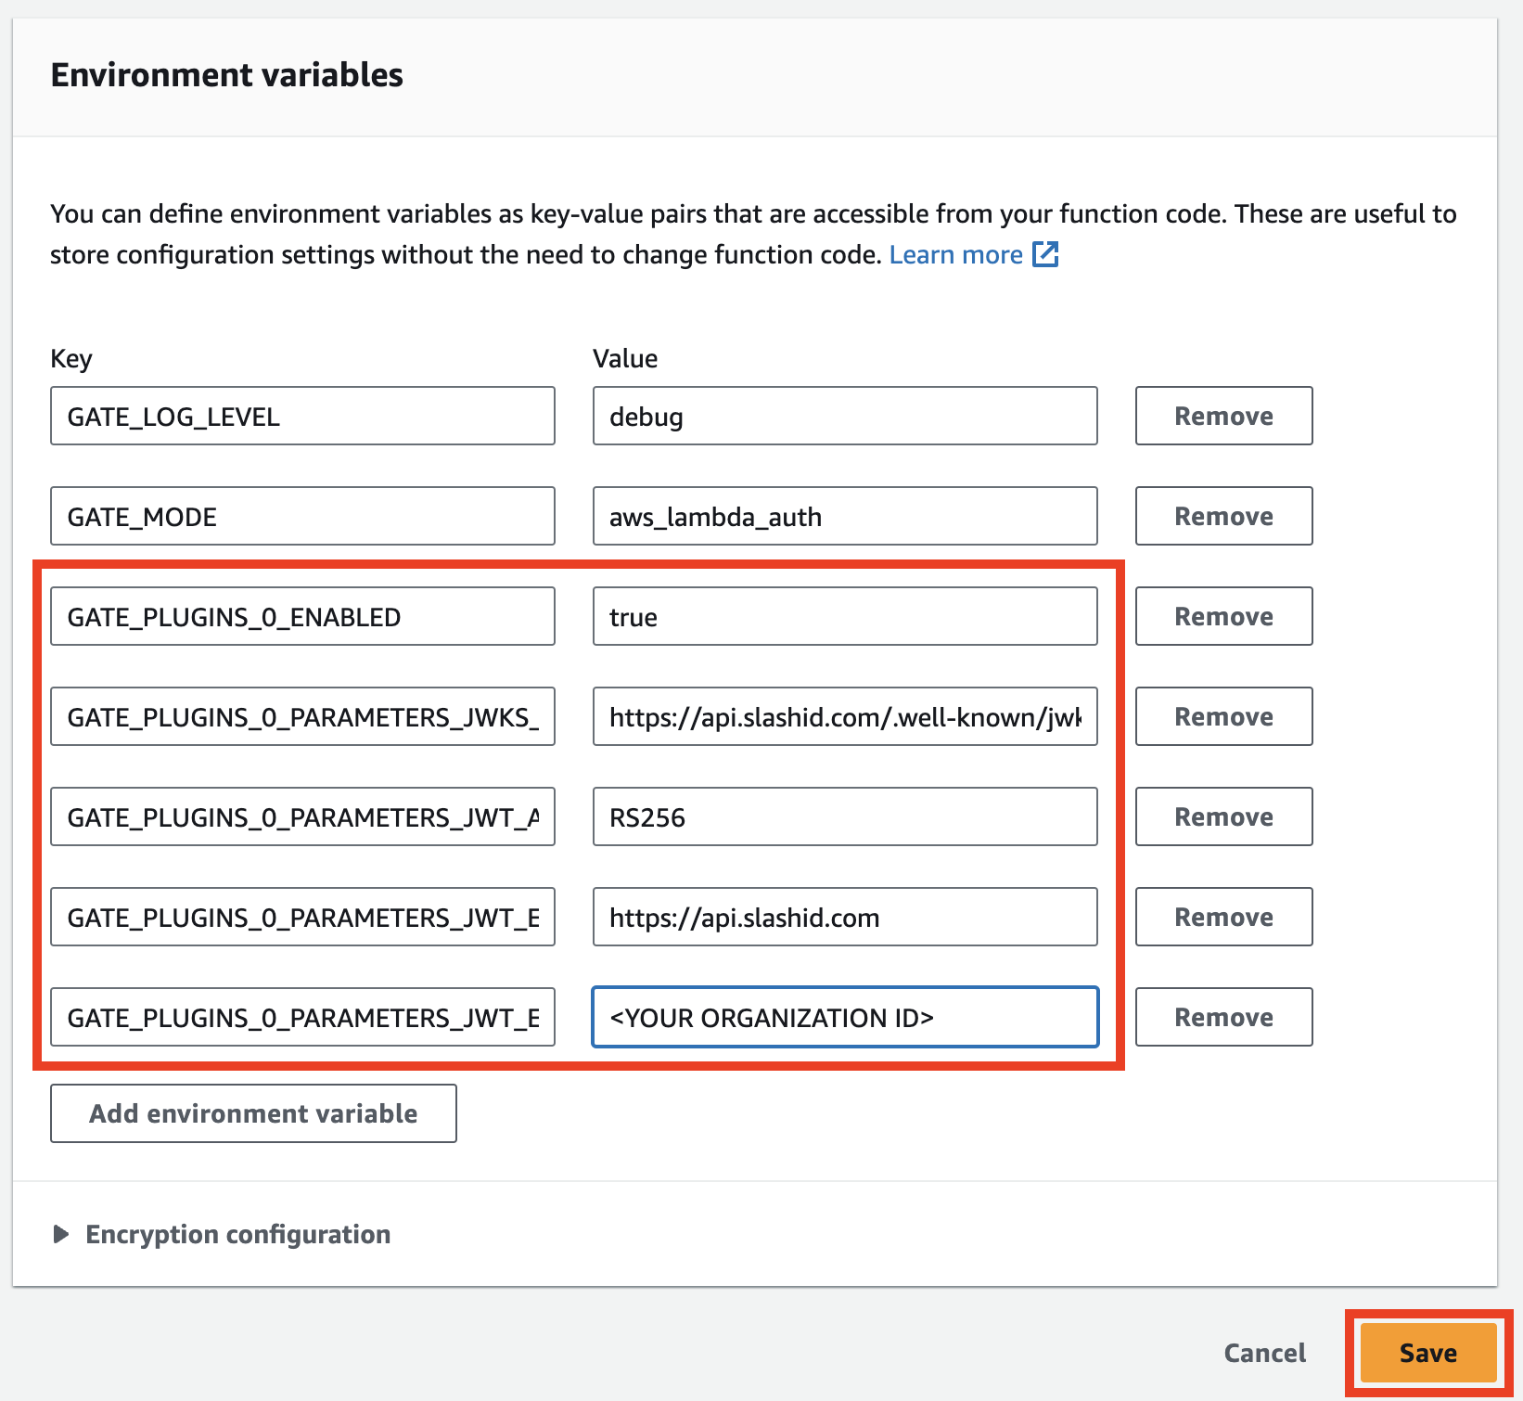Viewport: 1523px width, 1401px height.
Task: Edit the GATE_MODE key field
Action: click(x=301, y=516)
